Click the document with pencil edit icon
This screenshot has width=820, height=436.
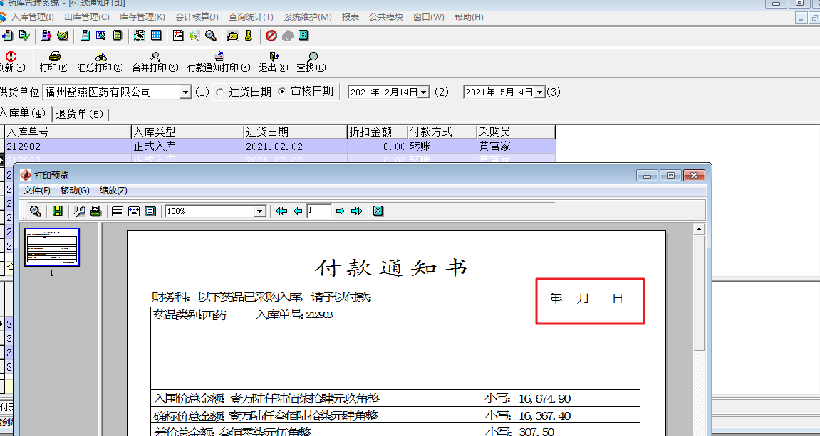click(140, 36)
